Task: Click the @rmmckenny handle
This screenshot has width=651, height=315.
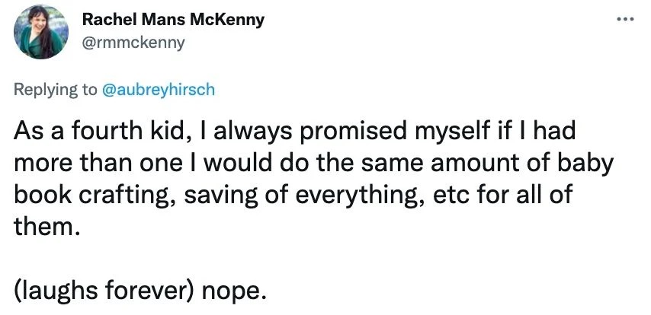Action: pyautogui.click(x=133, y=43)
